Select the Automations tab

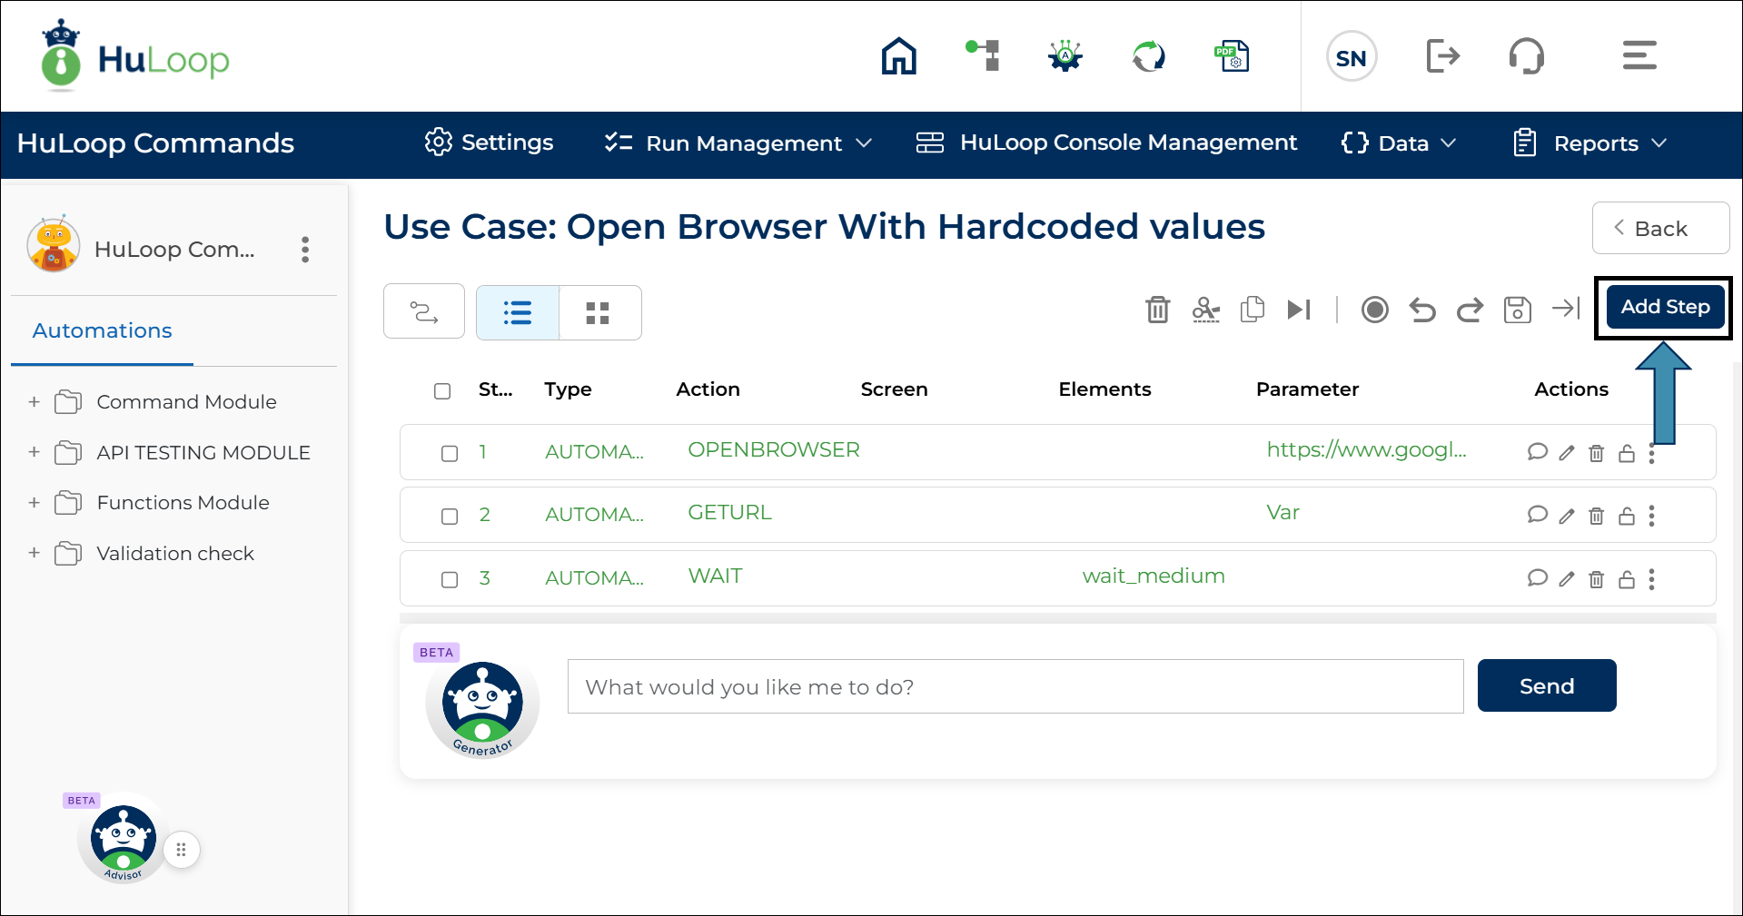coord(102,330)
